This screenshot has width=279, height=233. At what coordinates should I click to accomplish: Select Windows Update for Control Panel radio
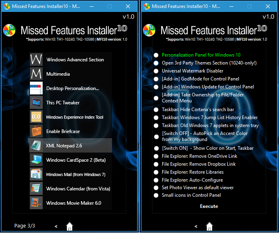156,87
